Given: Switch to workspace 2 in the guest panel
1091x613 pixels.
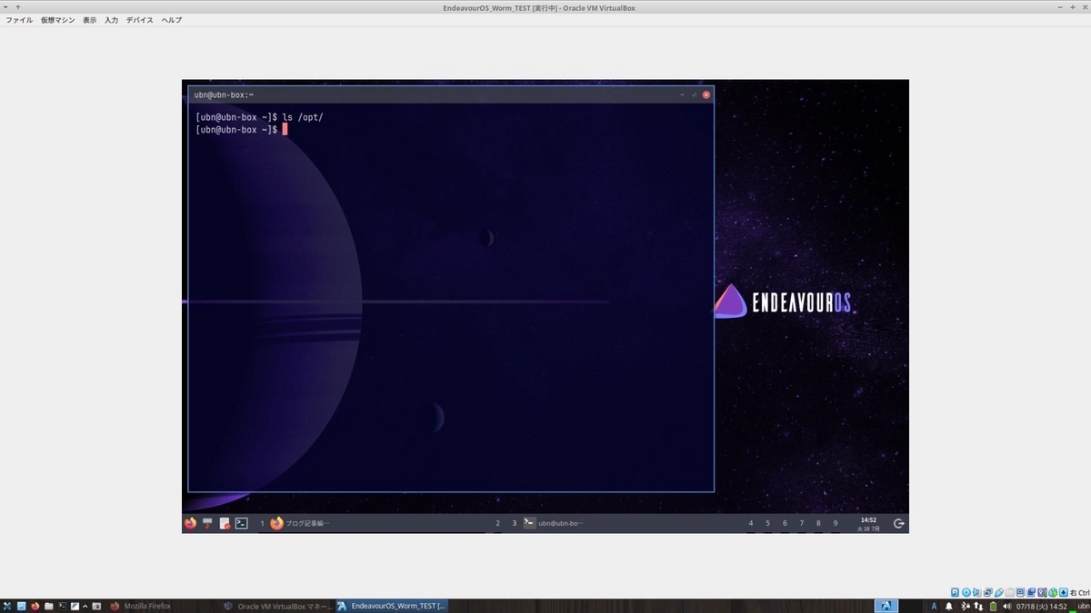Looking at the screenshot, I should tap(497, 523).
